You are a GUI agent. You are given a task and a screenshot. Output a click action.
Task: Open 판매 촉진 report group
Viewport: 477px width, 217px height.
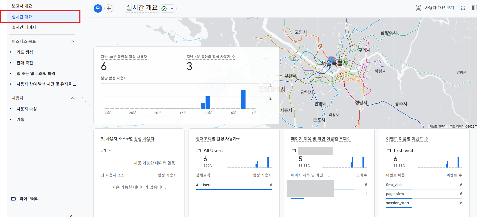pyautogui.click(x=25, y=63)
